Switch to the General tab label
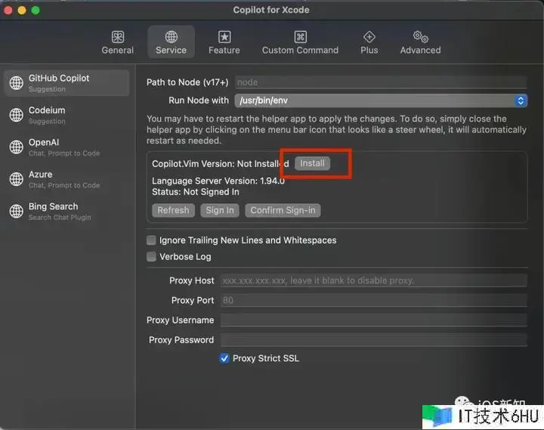The height and width of the screenshot is (430, 544). tap(118, 51)
